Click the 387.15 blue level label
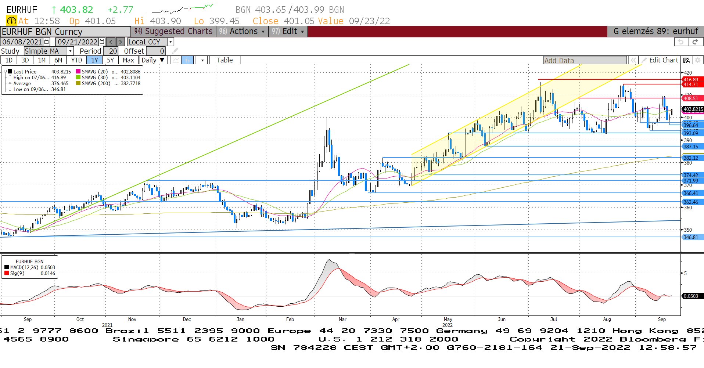The image size is (704, 368). (x=693, y=147)
